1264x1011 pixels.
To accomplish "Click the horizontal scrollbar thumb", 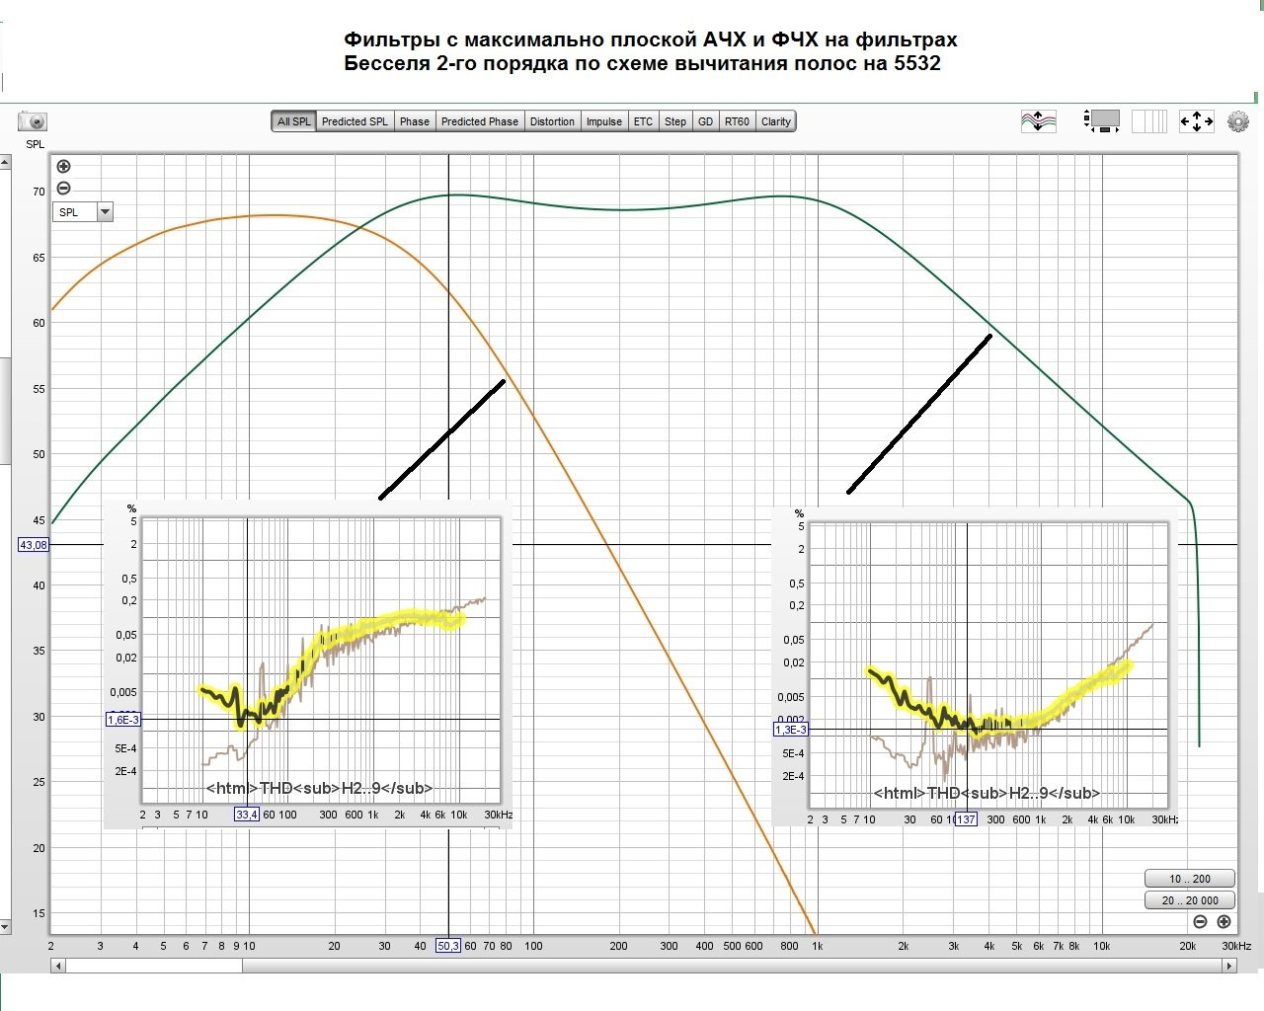I will (153, 966).
